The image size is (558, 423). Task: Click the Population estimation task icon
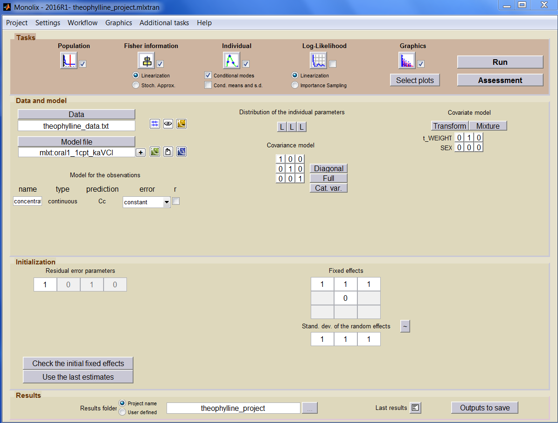(x=68, y=61)
